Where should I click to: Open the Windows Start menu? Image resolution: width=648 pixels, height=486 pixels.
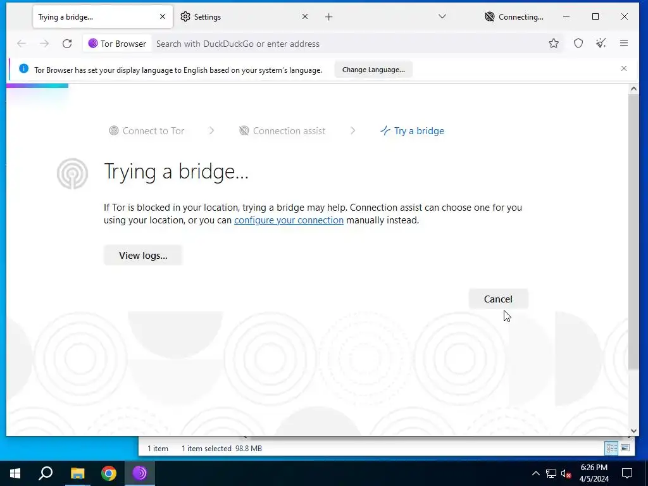15,473
